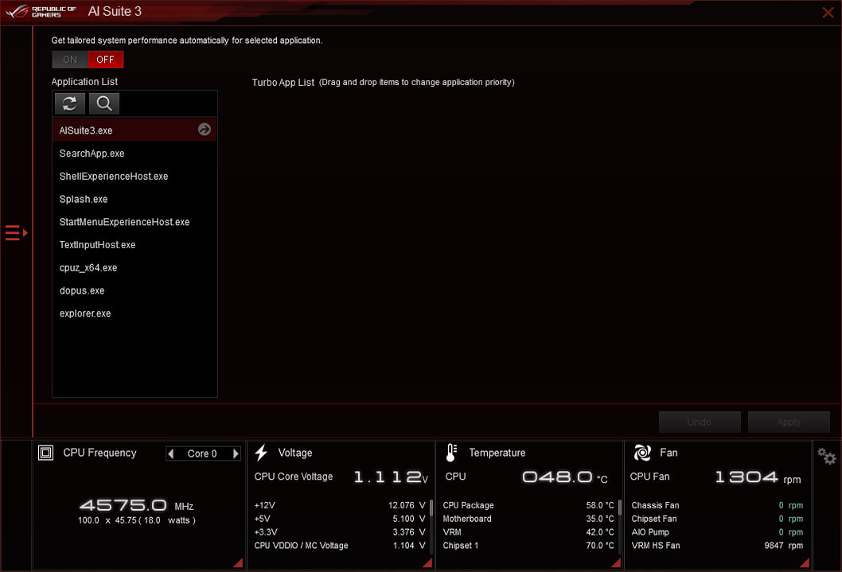The width and height of the screenshot is (842, 572).
Task: Select cpuz_x64.exe in the Application List
Action: click(134, 268)
